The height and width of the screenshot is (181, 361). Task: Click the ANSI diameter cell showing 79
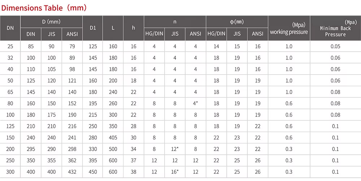coord(72,47)
